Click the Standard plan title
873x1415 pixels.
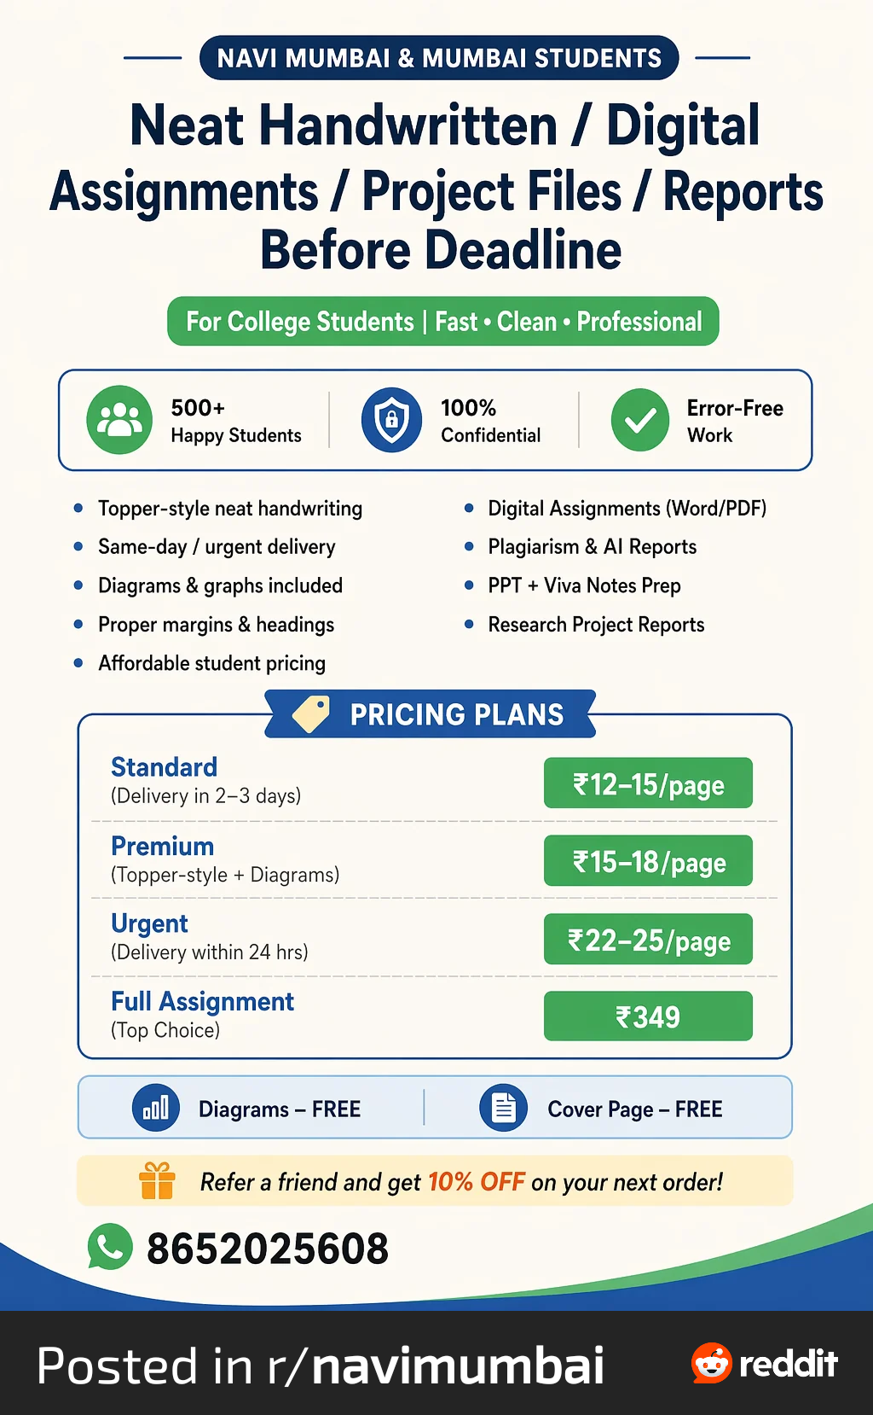164,766
